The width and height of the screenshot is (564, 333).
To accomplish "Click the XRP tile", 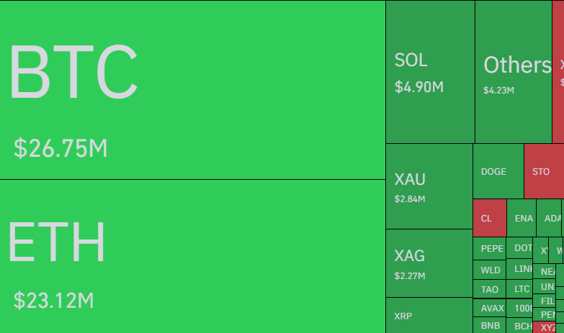I will click(429, 316).
